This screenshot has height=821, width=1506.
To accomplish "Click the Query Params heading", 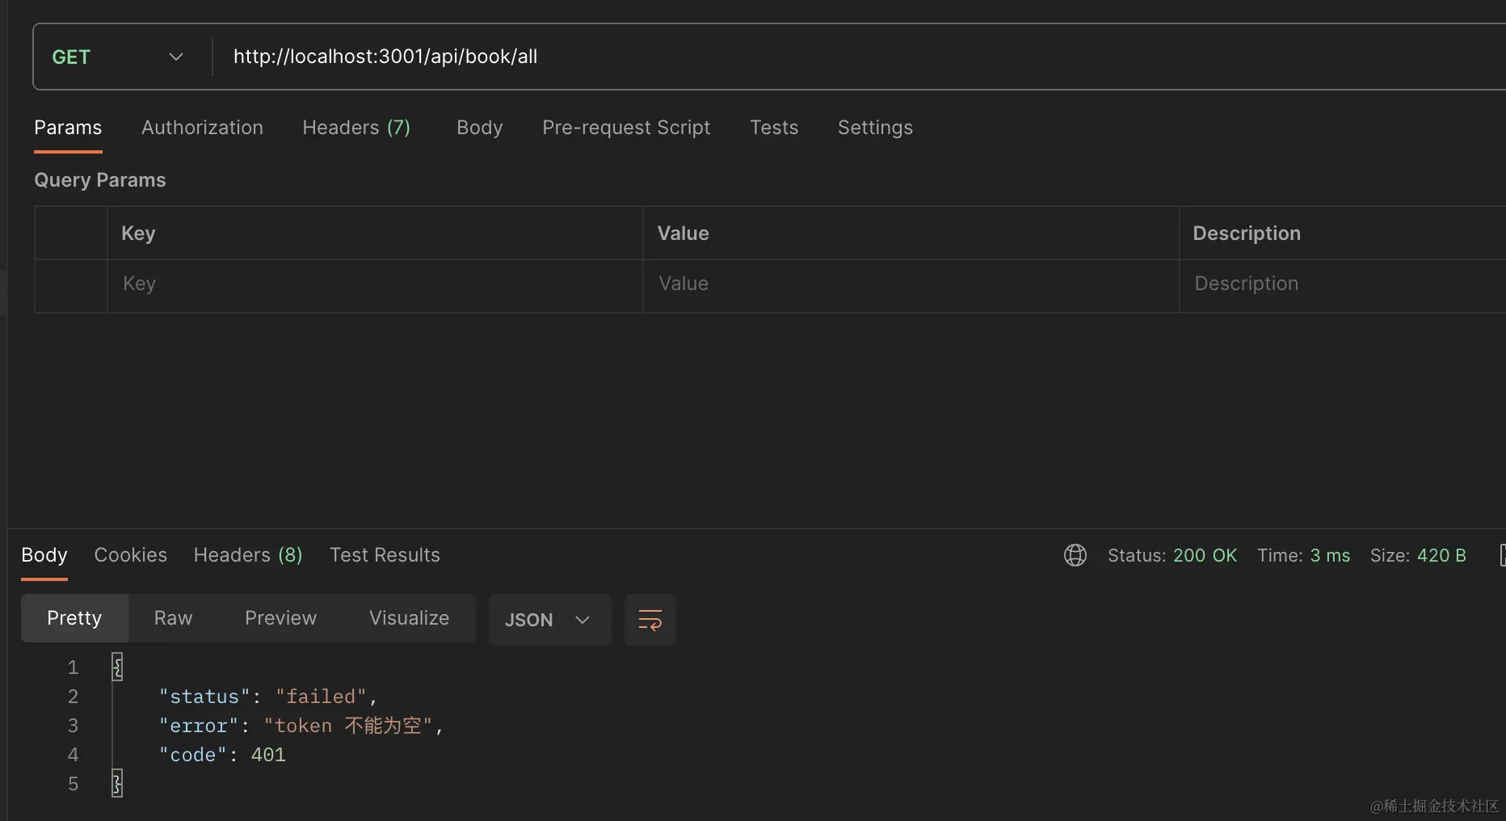I will point(100,180).
